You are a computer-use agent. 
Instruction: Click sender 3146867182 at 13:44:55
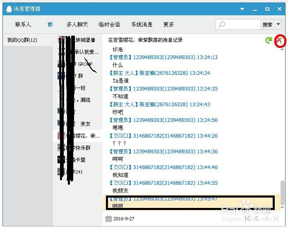tap(163, 183)
